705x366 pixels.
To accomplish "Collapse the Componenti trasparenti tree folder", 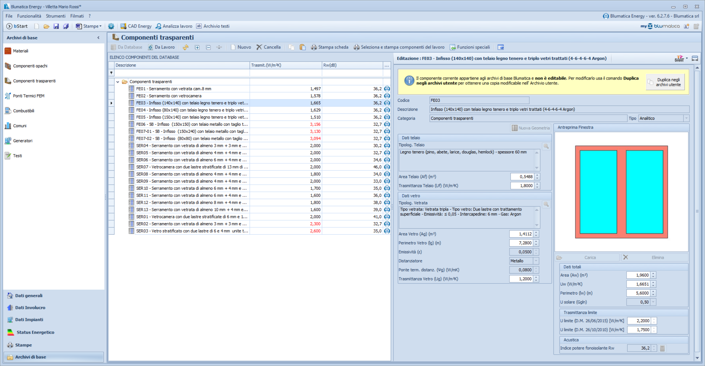I will (x=118, y=82).
